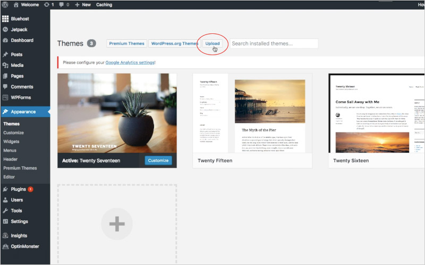Click the Search installed themes field

click(x=273, y=43)
